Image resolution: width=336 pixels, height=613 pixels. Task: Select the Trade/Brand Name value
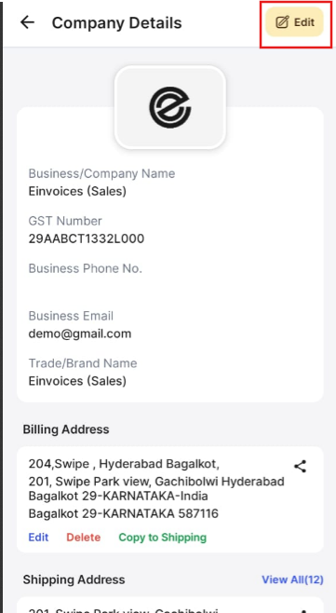[77, 381]
